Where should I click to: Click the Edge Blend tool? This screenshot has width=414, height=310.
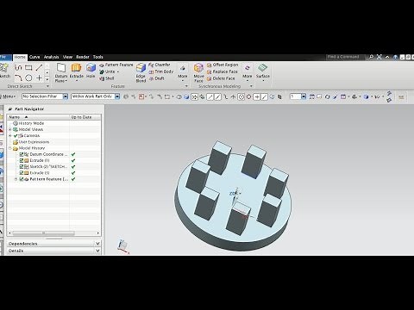pos(141,72)
